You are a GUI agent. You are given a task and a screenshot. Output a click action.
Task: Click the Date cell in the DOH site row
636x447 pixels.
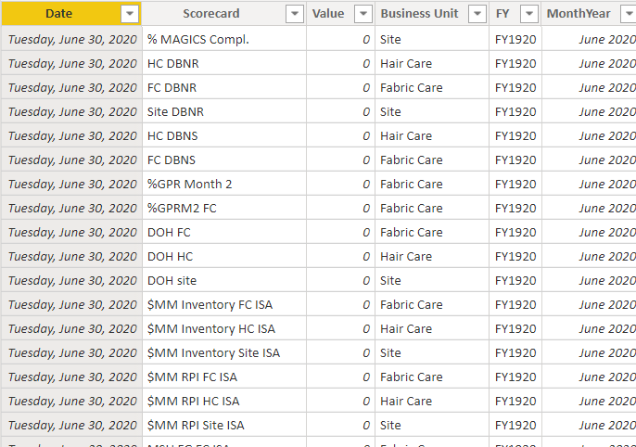coord(71,281)
